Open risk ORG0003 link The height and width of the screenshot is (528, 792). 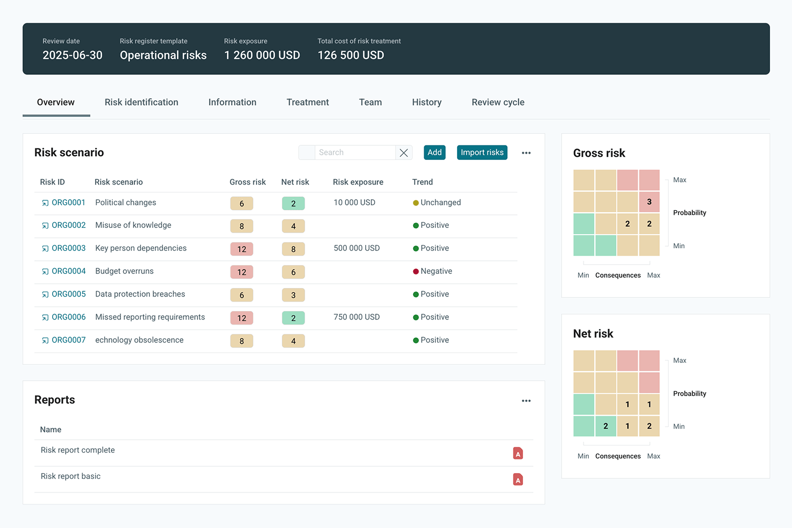tap(68, 248)
